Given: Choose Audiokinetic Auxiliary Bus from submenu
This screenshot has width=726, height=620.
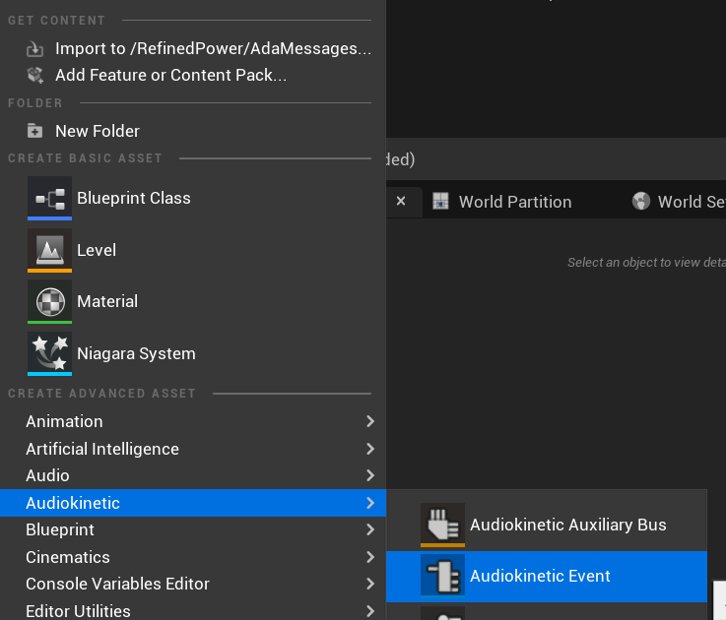Looking at the screenshot, I should click(547, 525).
